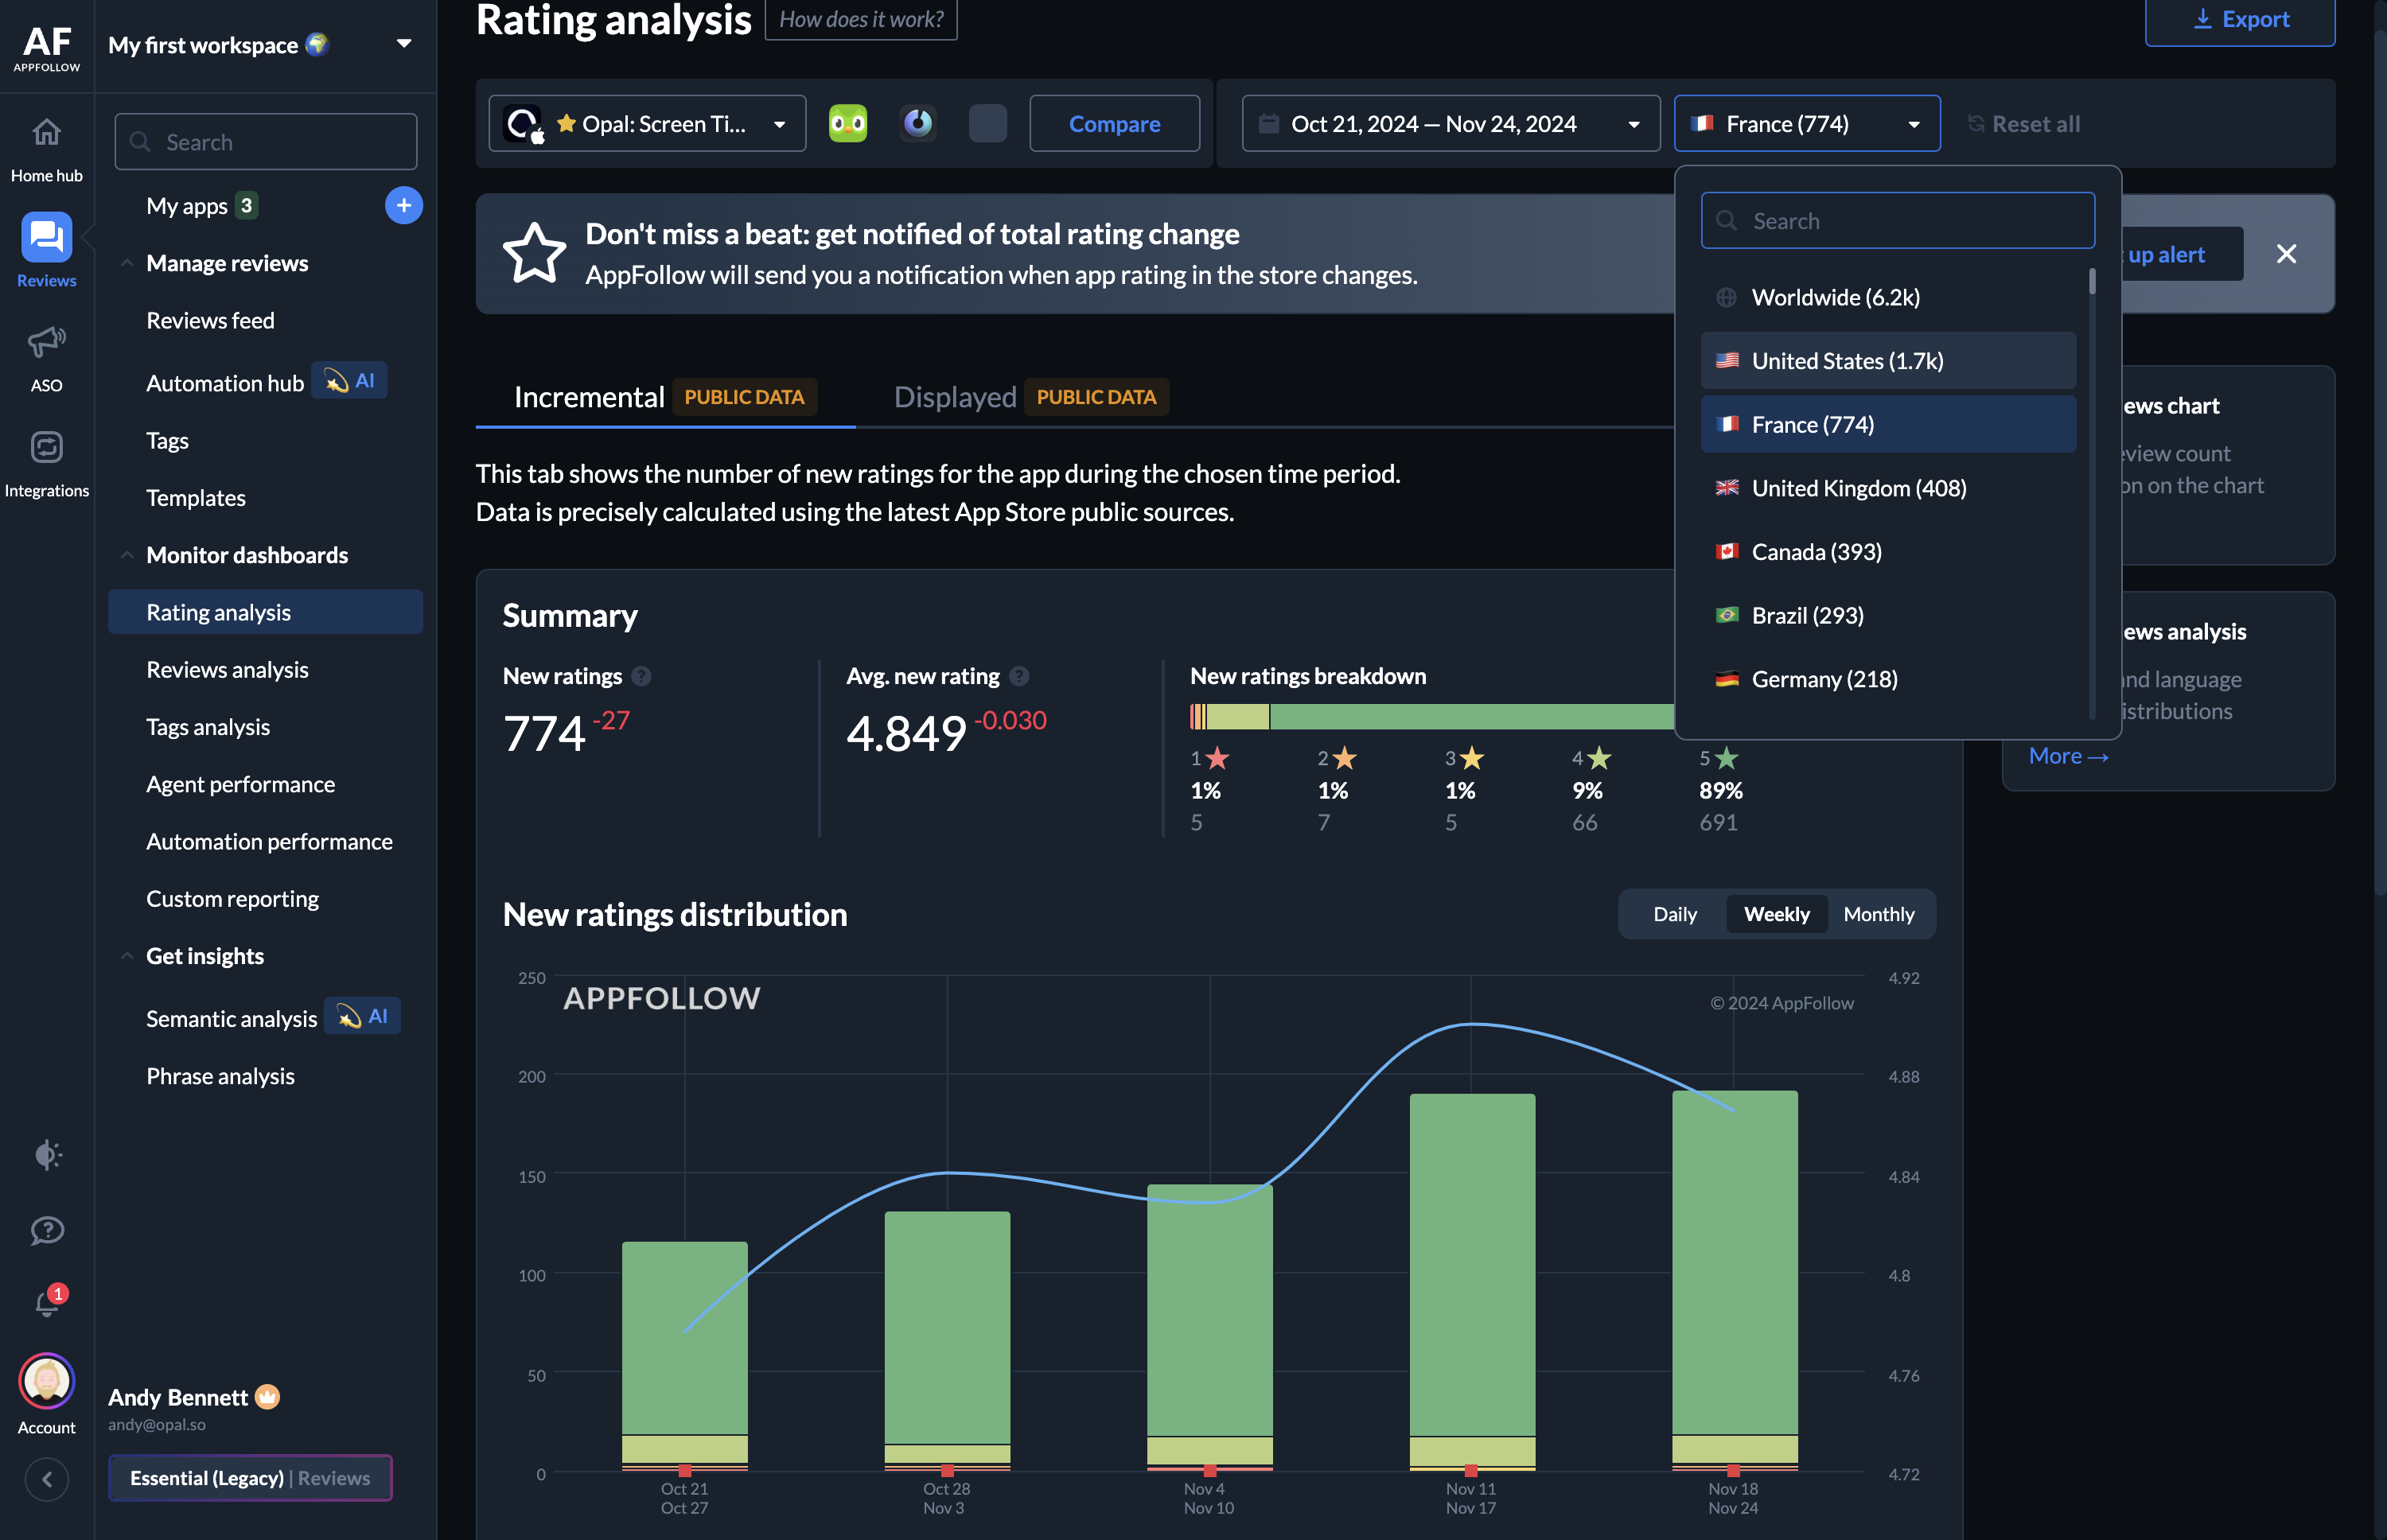Screen dimensions: 2387x1540
Task: Open Reviews analysis dashboard
Action: tap(227, 669)
